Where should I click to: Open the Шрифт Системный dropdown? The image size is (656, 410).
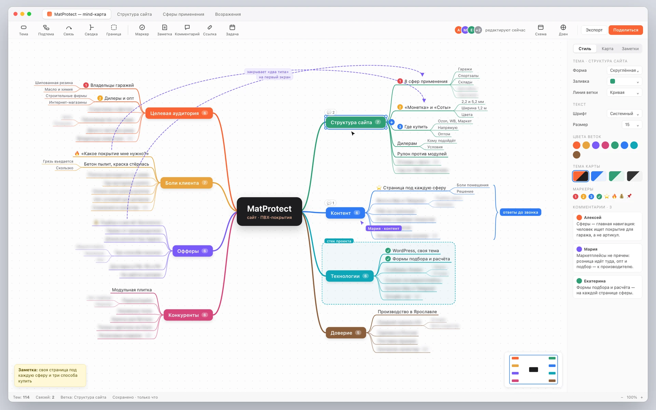pos(624,114)
